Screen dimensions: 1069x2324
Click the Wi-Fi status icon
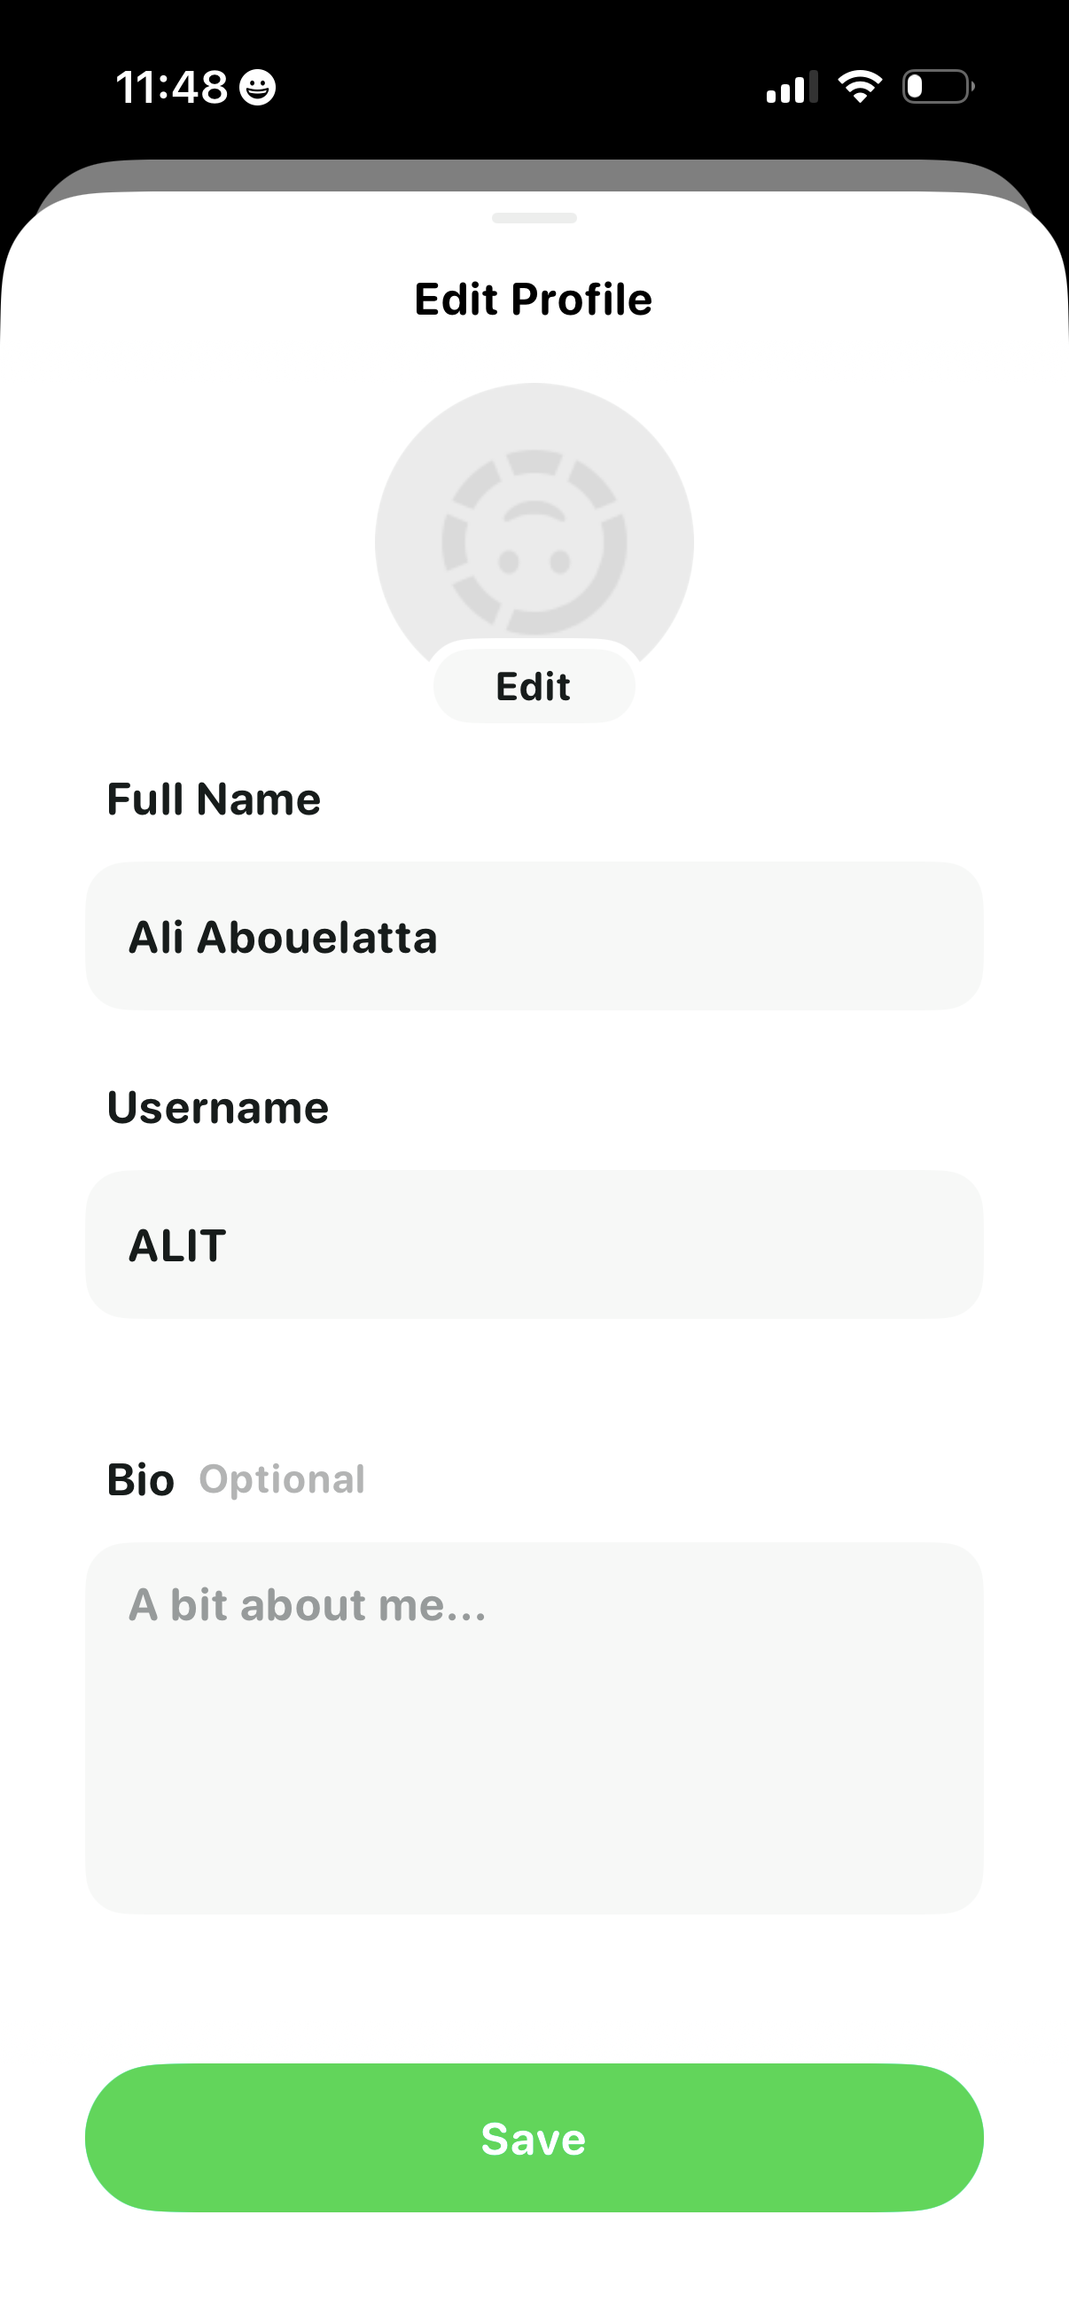(x=860, y=87)
